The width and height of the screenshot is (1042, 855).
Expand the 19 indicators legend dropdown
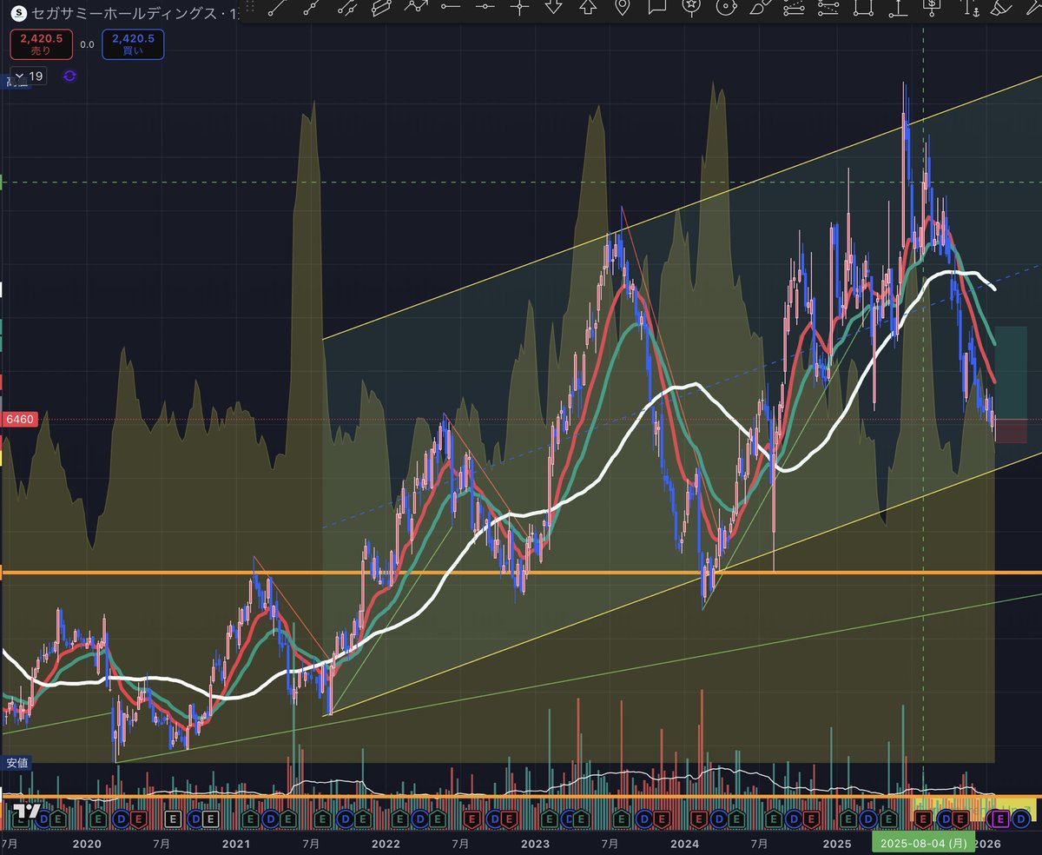point(27,76)
